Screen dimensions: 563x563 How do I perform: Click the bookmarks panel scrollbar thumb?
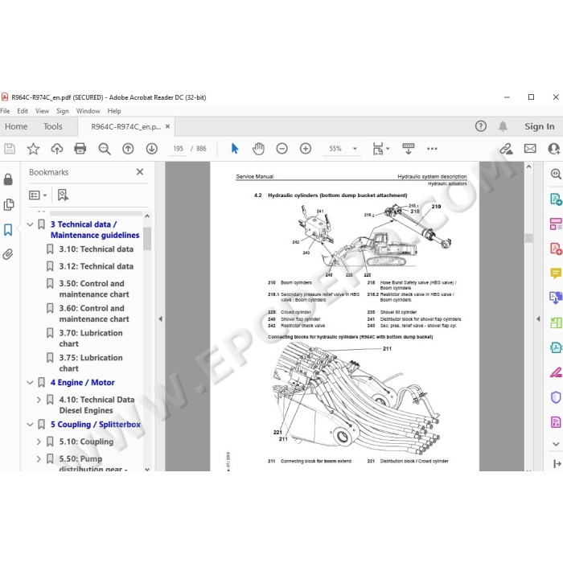click(147, 238)
